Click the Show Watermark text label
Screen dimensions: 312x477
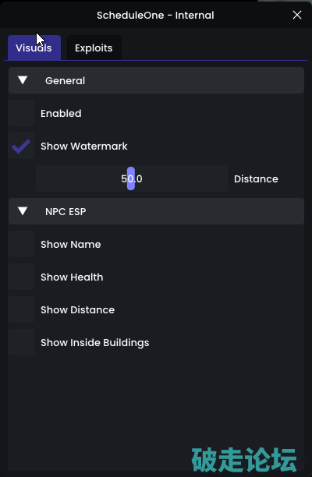click(x=84, y=146)
